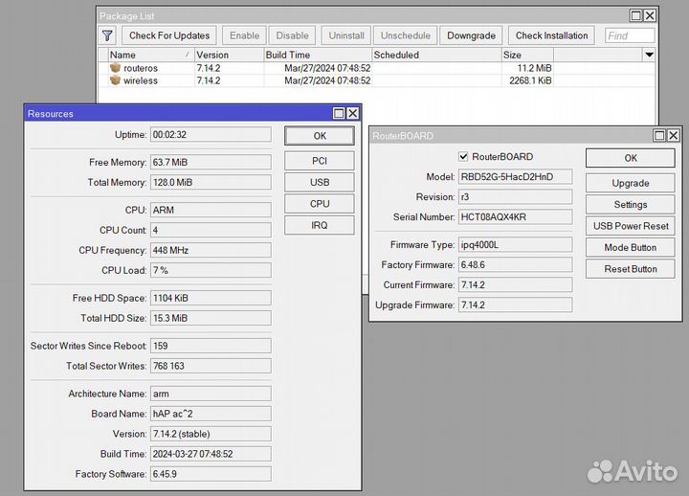
Task: Open USB devices from Resources
Action: [x=320, y=182]
